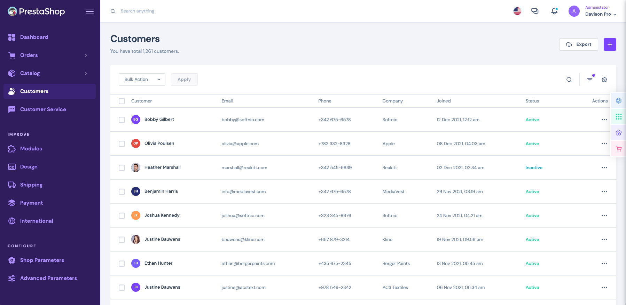Click the Search anything input field
Screen dimensions: 626x305
[x=138, y=11]
